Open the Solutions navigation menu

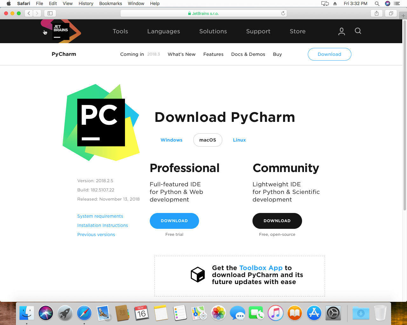[x=213, y=31]
